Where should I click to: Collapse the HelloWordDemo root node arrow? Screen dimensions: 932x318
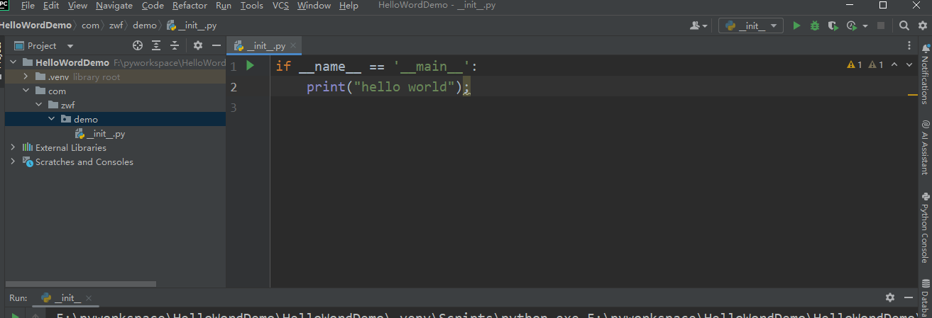coord(13,62)
